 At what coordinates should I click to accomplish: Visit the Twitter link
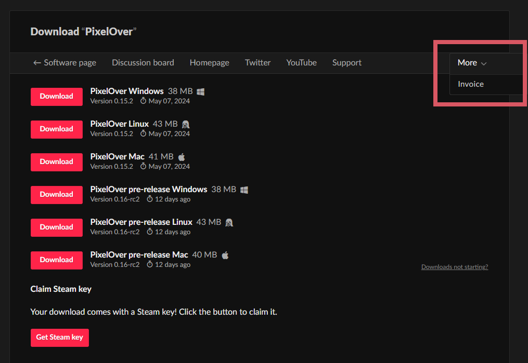coord(257,63)
